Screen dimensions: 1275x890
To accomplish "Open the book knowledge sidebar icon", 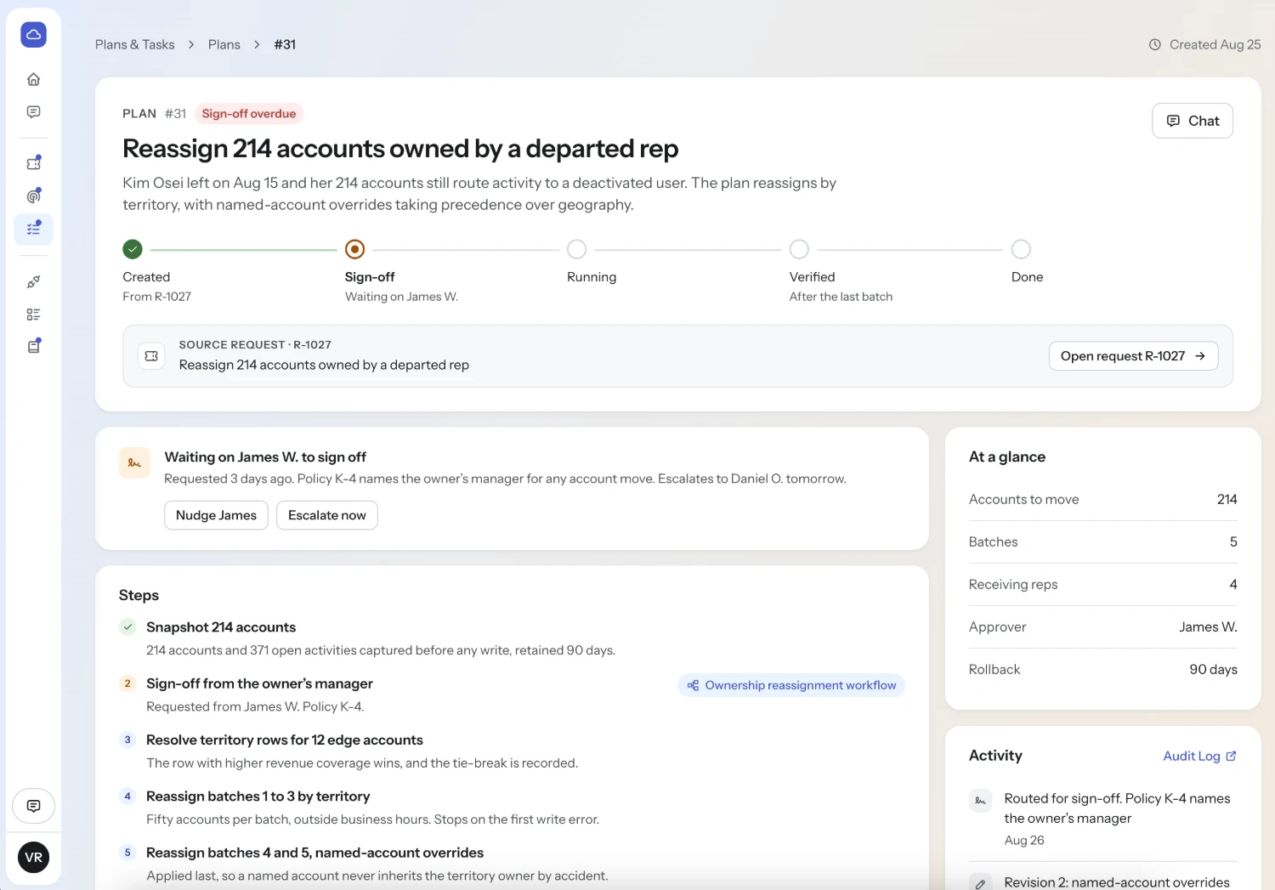I will tap(33, 347).
